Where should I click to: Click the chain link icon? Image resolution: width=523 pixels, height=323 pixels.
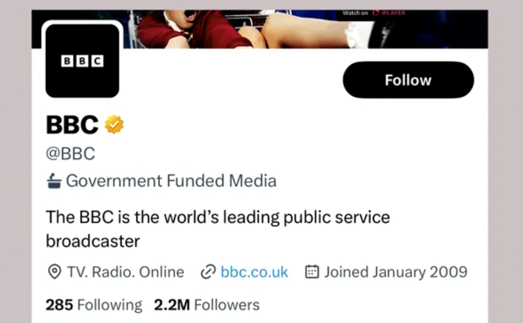[x=208, y=272]
